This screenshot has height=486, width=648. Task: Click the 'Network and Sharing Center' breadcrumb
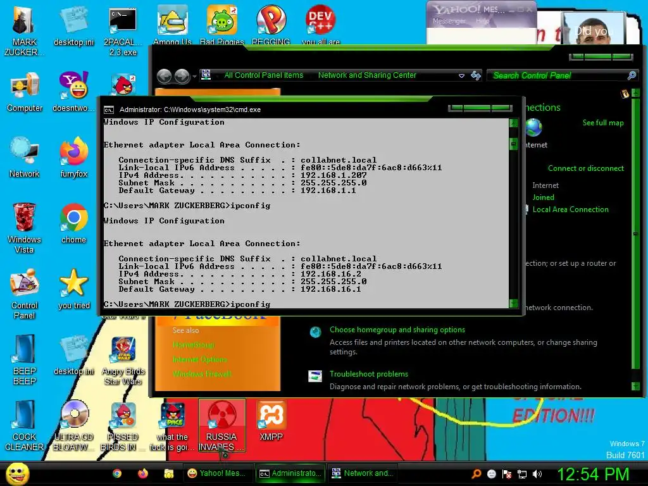pyautogui.click(x=367, y=75)
